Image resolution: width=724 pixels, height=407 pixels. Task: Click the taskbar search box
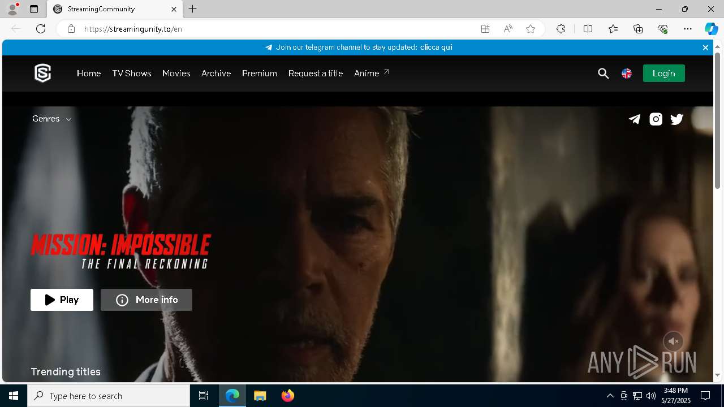click(x=109, y=396)
